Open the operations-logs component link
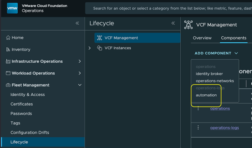The width and height of the screenshot is (252, 148). coord(224,128)
